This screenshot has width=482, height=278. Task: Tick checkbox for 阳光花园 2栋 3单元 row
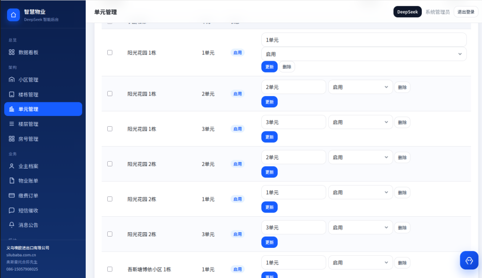(110, 234)
